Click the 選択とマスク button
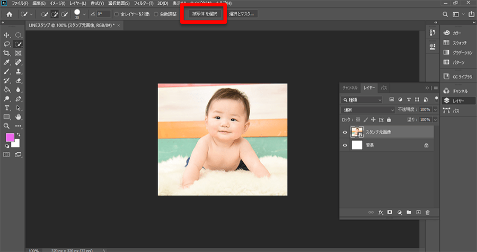 pos(242,14)
